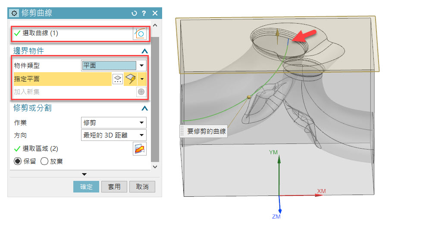Click the 指定平面 highlighted row
The height and width of the screenshot is (229, 423).
[x=63, y=79]
